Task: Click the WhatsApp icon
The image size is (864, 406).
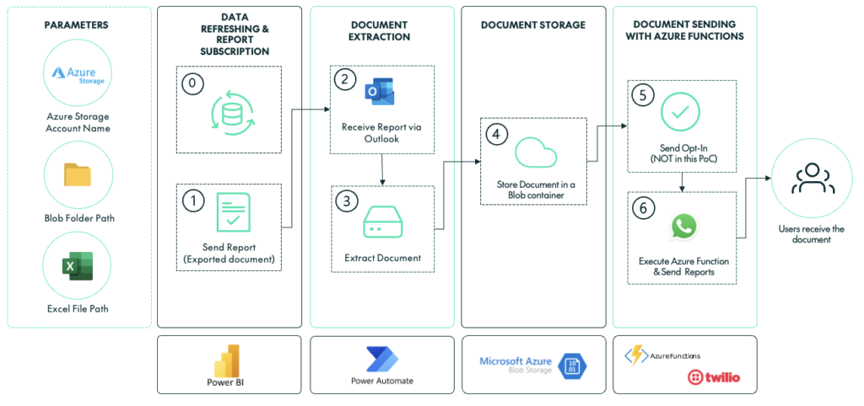Action: tap(683, 227)
